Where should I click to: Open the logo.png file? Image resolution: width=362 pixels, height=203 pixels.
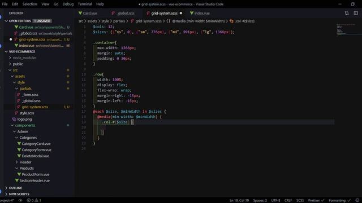click(24, 119)
